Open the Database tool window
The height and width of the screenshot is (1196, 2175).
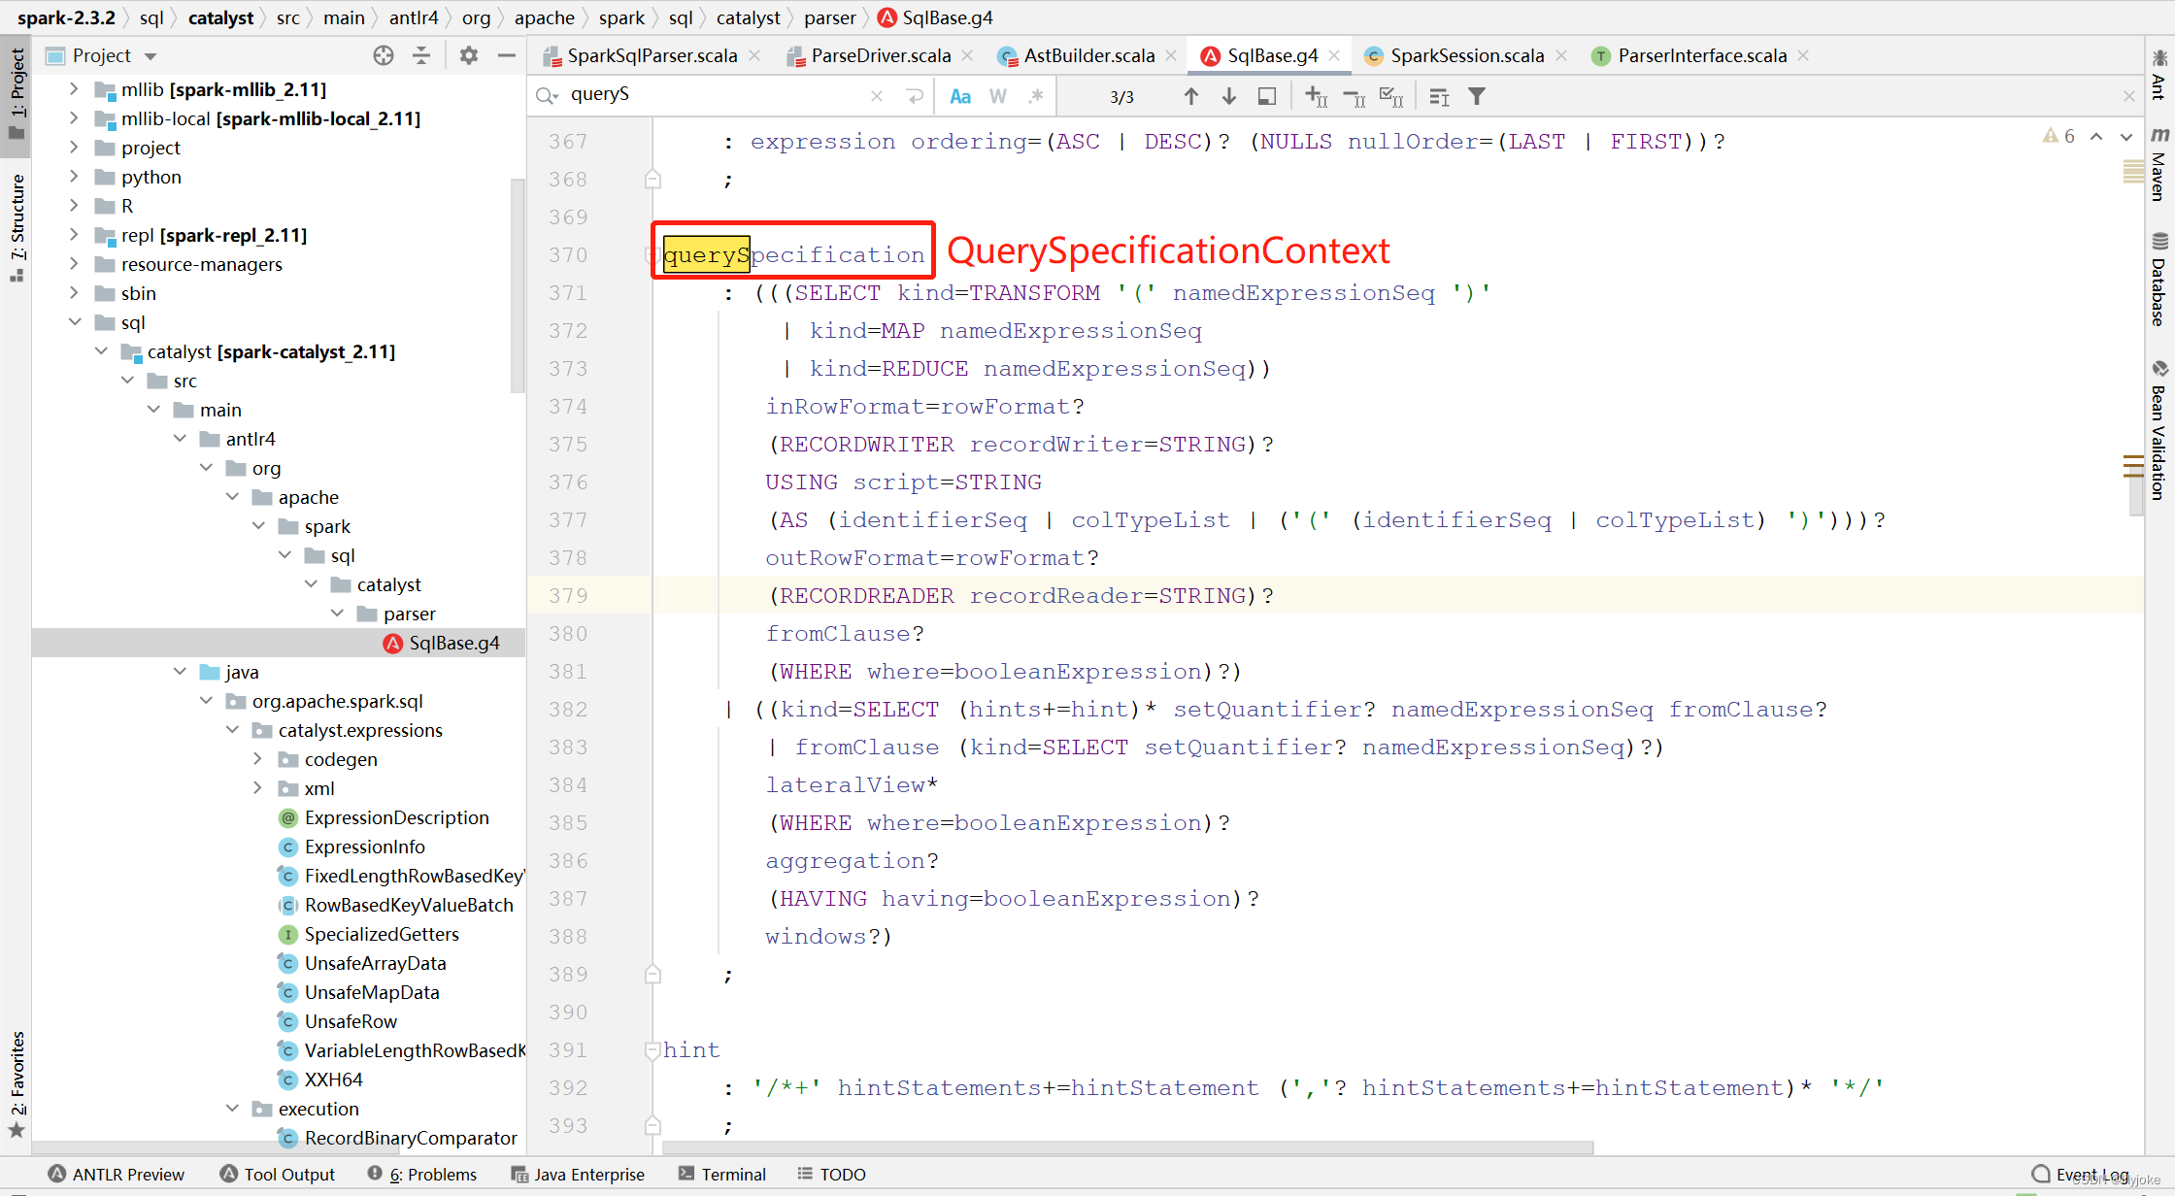coord(2159,280)
